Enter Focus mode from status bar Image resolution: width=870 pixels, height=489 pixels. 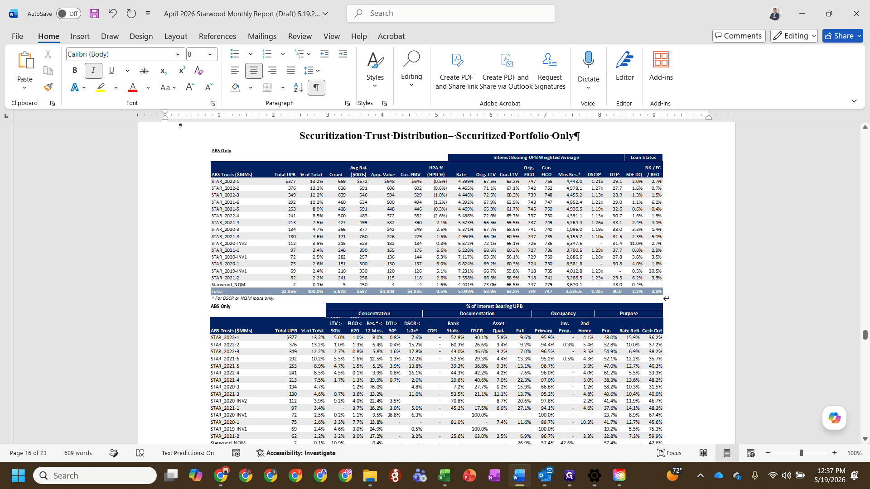[x=669, y=453]
